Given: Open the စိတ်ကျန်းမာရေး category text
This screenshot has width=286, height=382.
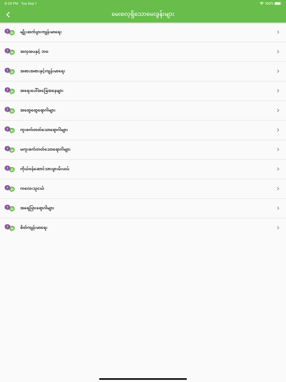Looking at the screenshot, I should click(x=34, y=228).
